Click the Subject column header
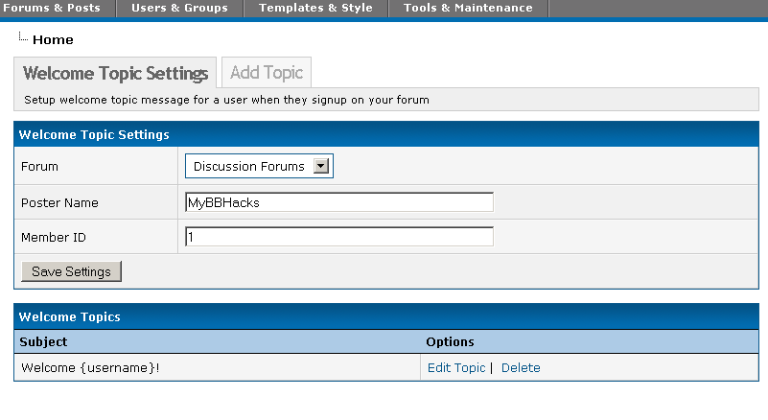768x420 pixels. point(43,342)
